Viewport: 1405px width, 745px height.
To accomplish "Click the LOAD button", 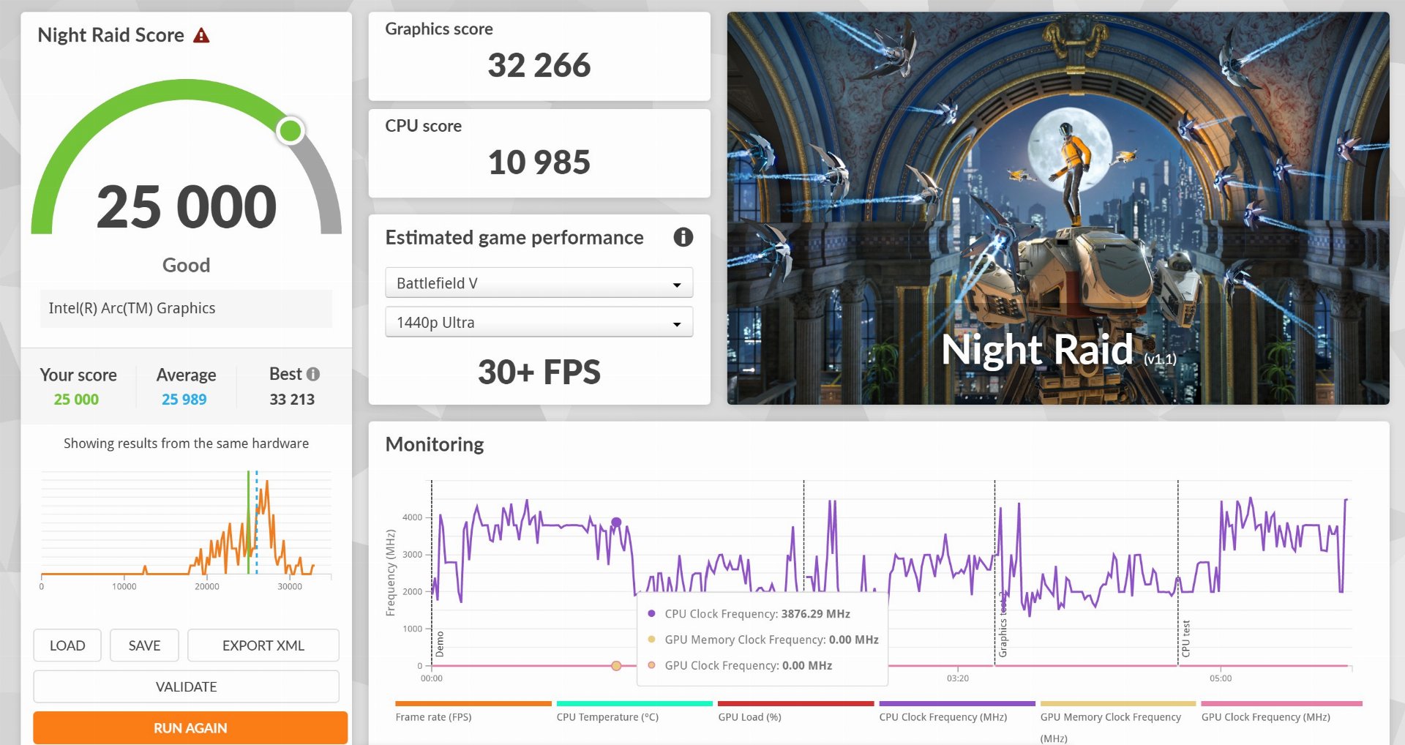I will (x=67, y=645).
